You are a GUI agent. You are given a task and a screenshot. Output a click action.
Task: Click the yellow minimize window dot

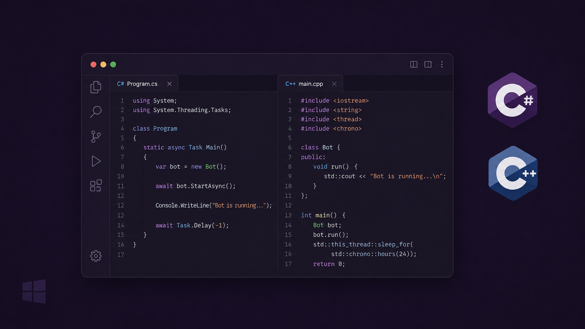(103, 64)
